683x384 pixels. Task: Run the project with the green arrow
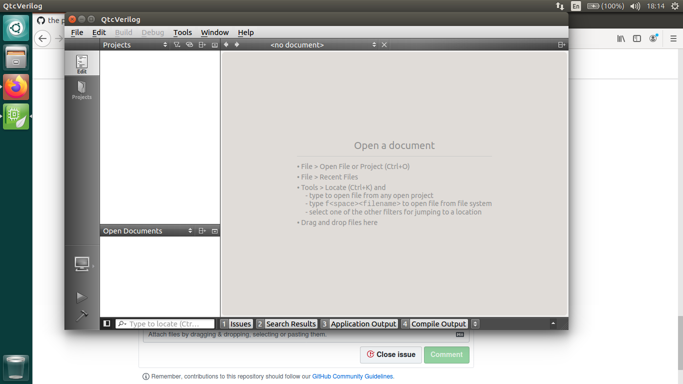(x=81, y=297)
